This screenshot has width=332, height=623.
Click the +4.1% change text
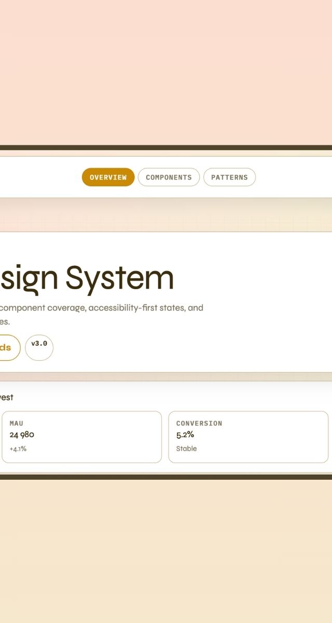pos(18,449)
